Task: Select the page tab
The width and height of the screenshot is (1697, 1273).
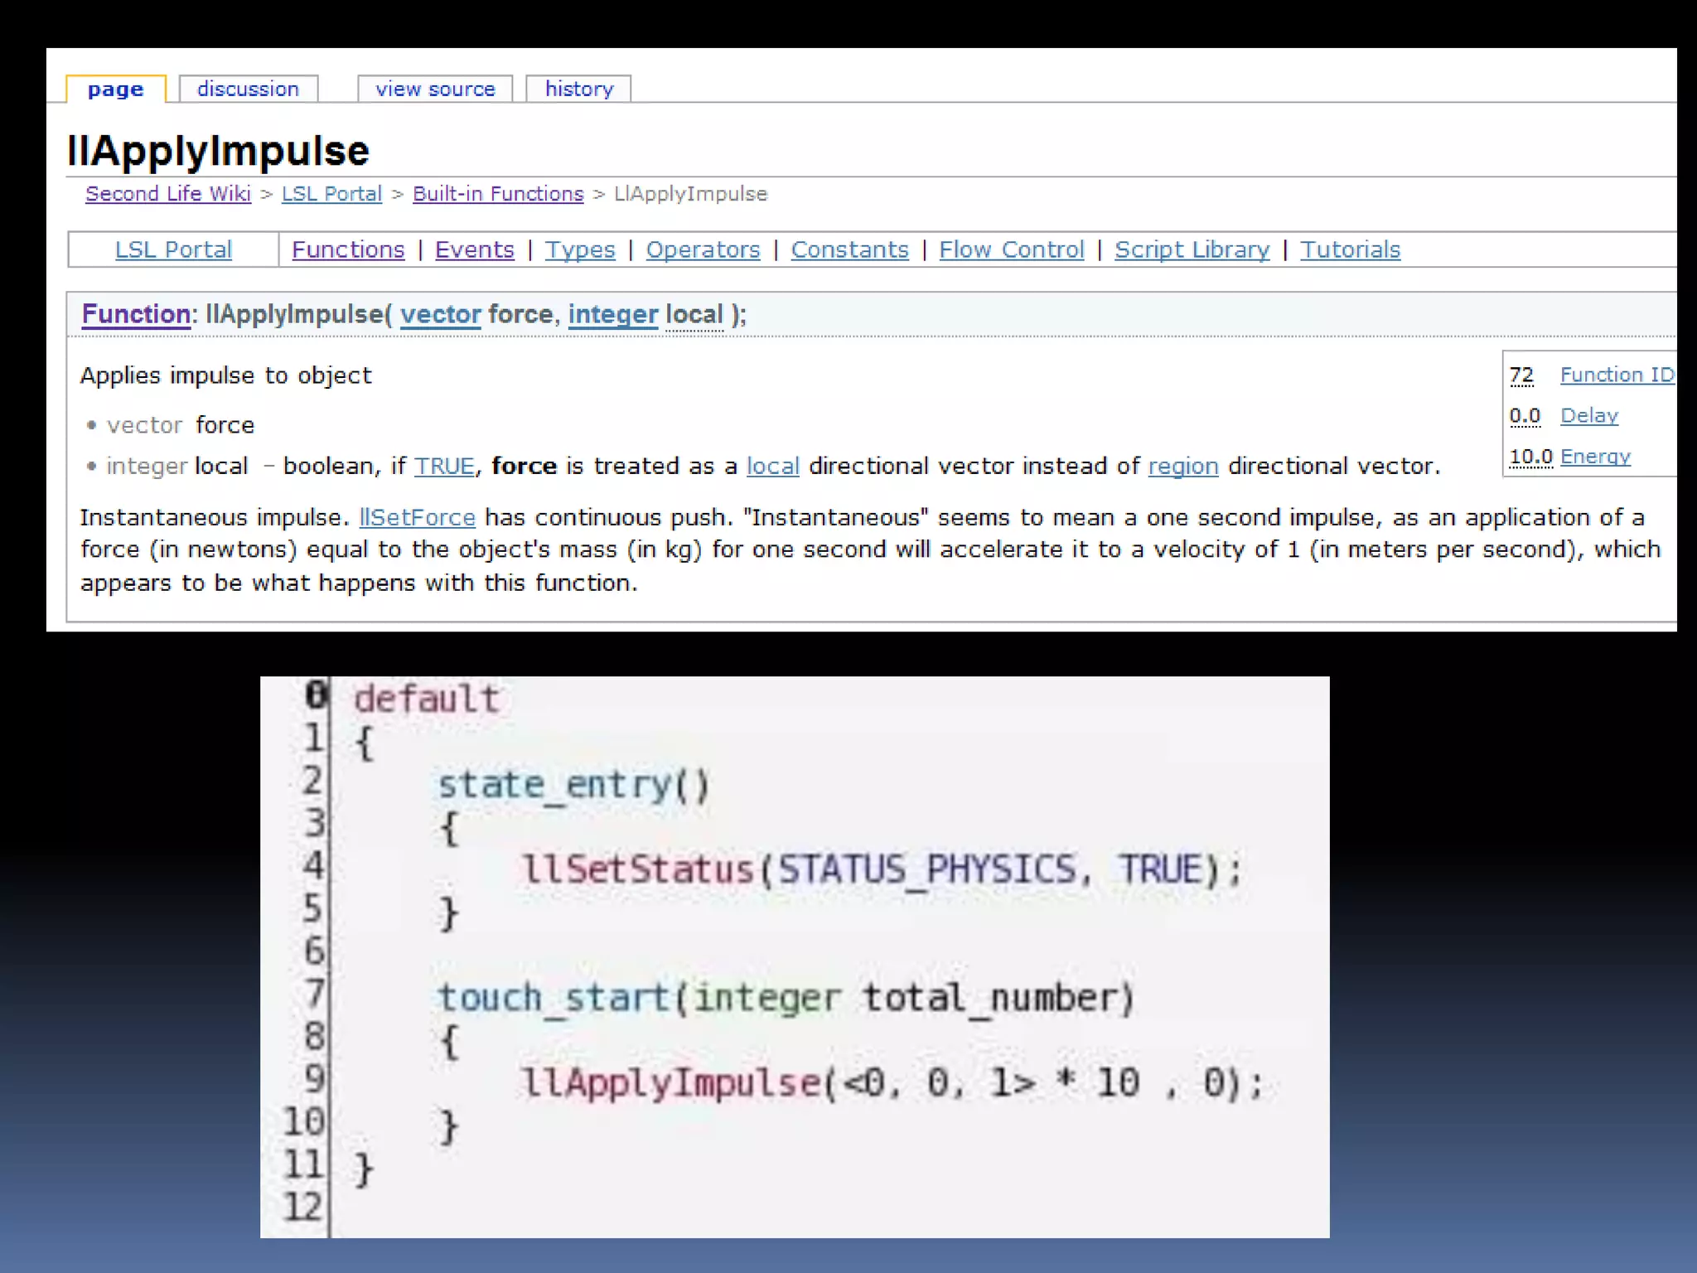Action: click(x=115, y=89)
